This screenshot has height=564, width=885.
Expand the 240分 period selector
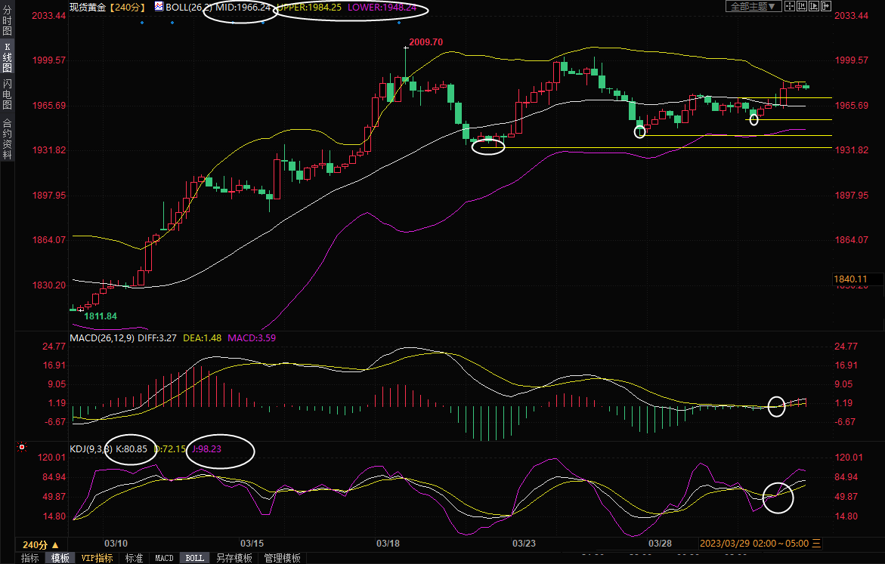pos(40,544)
